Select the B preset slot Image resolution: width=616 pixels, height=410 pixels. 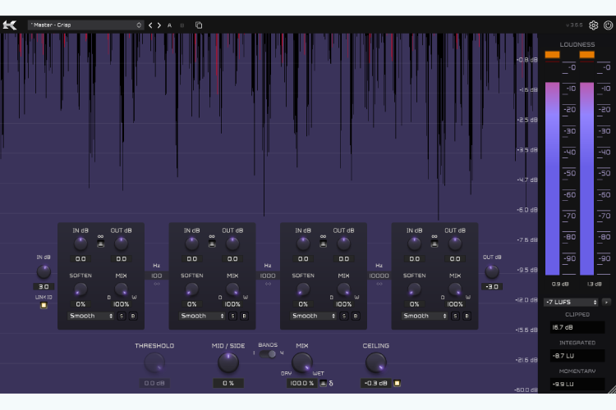coord(182,25)
